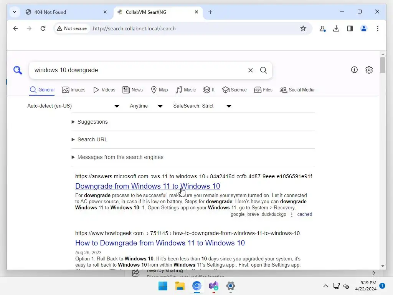Open the cached version link
Image resolution: width=393 pixels, height=295 pixels.
coord(304,214)
